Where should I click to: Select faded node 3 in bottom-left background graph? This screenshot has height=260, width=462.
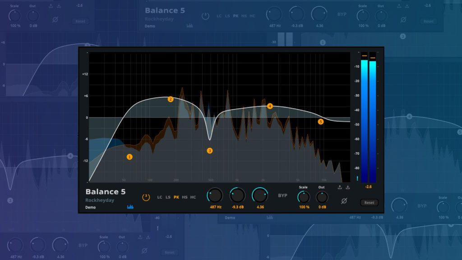(10, 200)
